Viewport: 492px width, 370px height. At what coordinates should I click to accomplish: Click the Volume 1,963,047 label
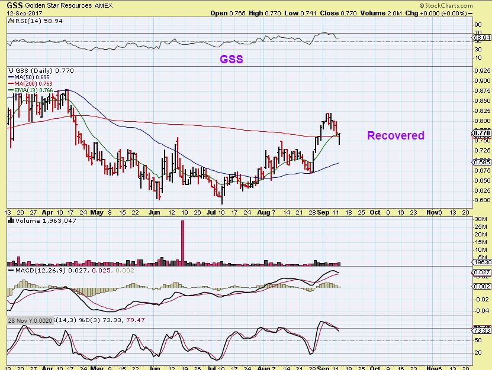[x=43, y=221]
